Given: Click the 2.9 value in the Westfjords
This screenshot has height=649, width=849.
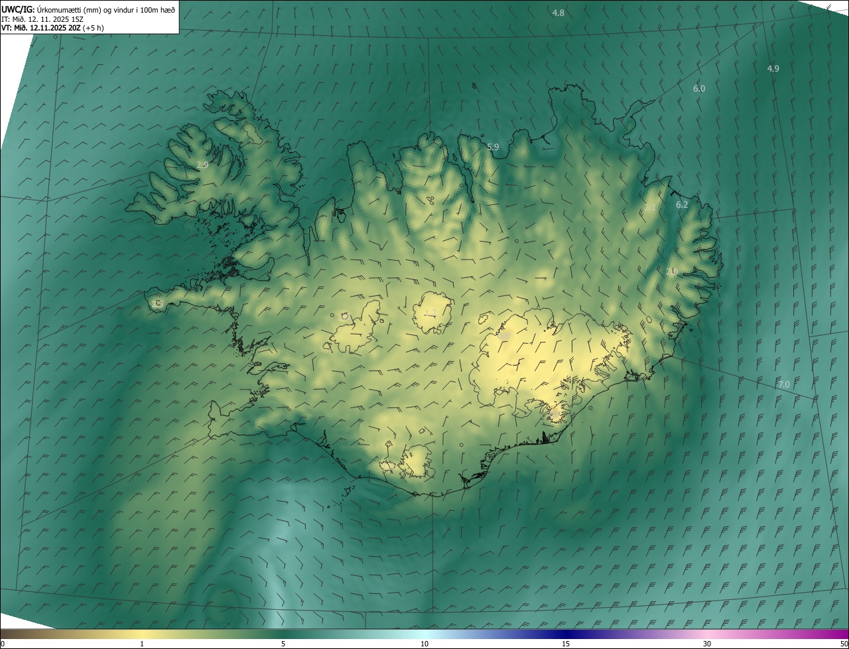Looking at the screenshot, I should coord(203,165).
